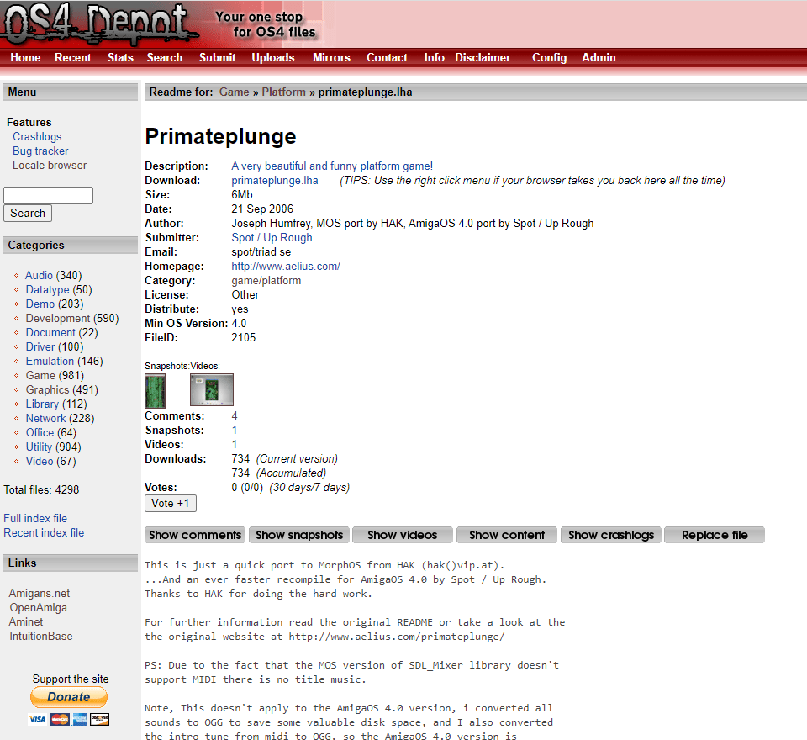Open the Primateplunge snapshot thumbnail
This screenshot has height=740, width=807.
tap(155, 391)
